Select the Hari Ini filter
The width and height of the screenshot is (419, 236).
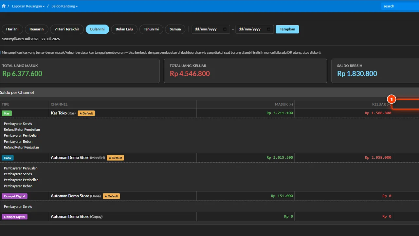pyautogui.click(x=12, y=29)
